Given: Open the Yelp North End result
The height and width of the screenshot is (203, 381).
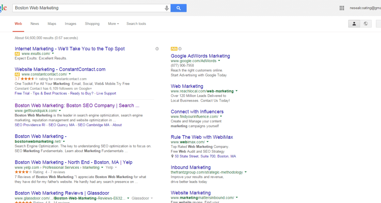Looking at the screenshot, I should pos(74,162).
